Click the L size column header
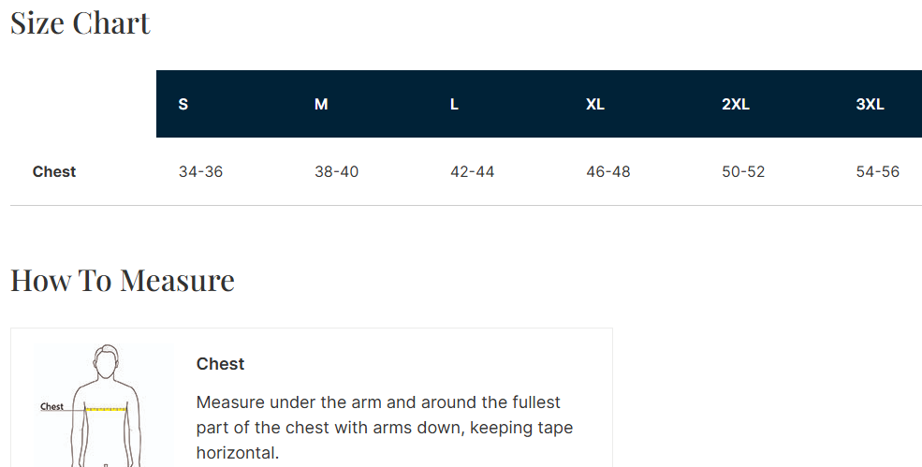922x467 pixels. pos(454,104)
